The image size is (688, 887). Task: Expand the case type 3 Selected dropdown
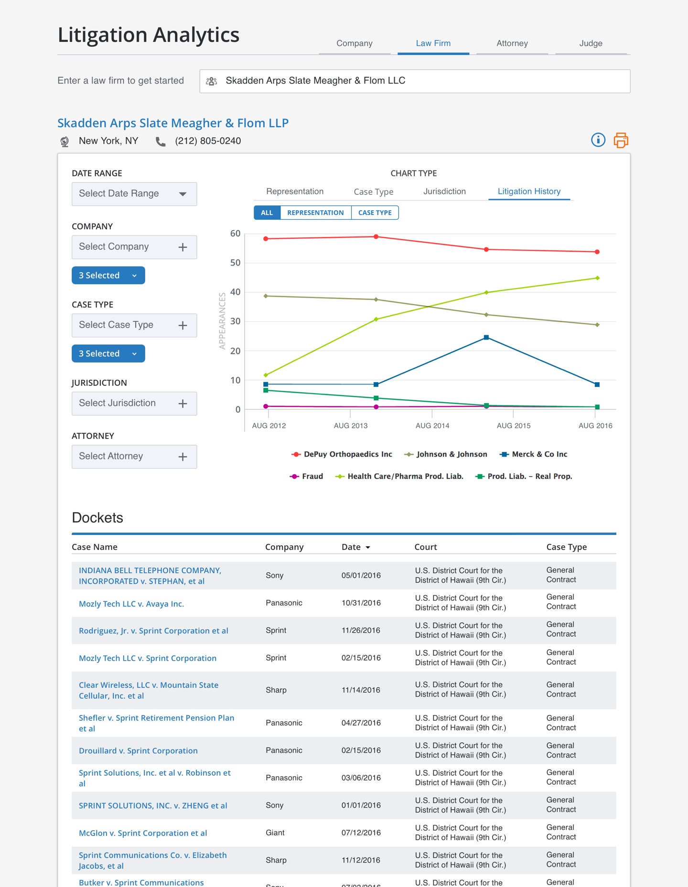(x=108, y=354)
